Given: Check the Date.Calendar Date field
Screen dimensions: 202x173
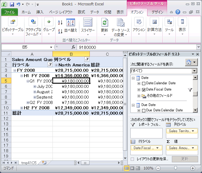Looking at the screenshot, I should (144, 83).
